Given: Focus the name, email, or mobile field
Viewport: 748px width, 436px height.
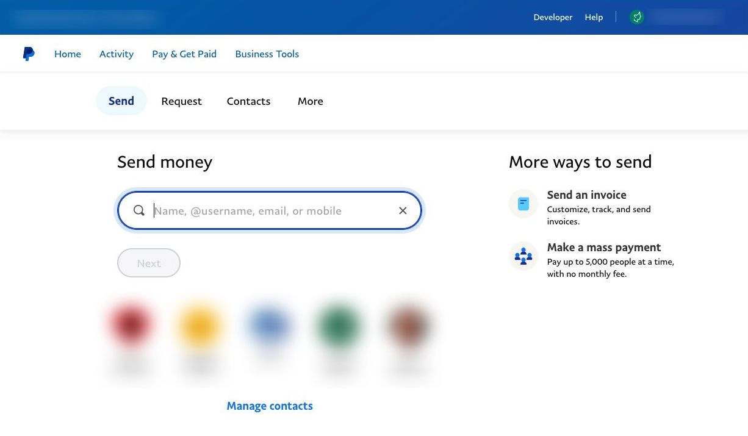Looking at the screenshot, I should coord(268,210).
